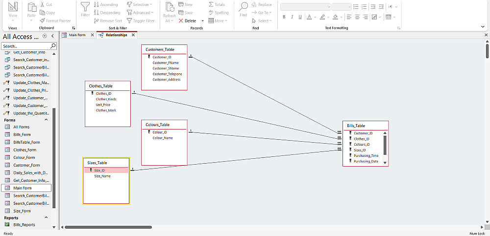Image resolution: width=490 pixels, height=236 pixels.
Task: Open the font name dropdown
Action: coord(328,7)
